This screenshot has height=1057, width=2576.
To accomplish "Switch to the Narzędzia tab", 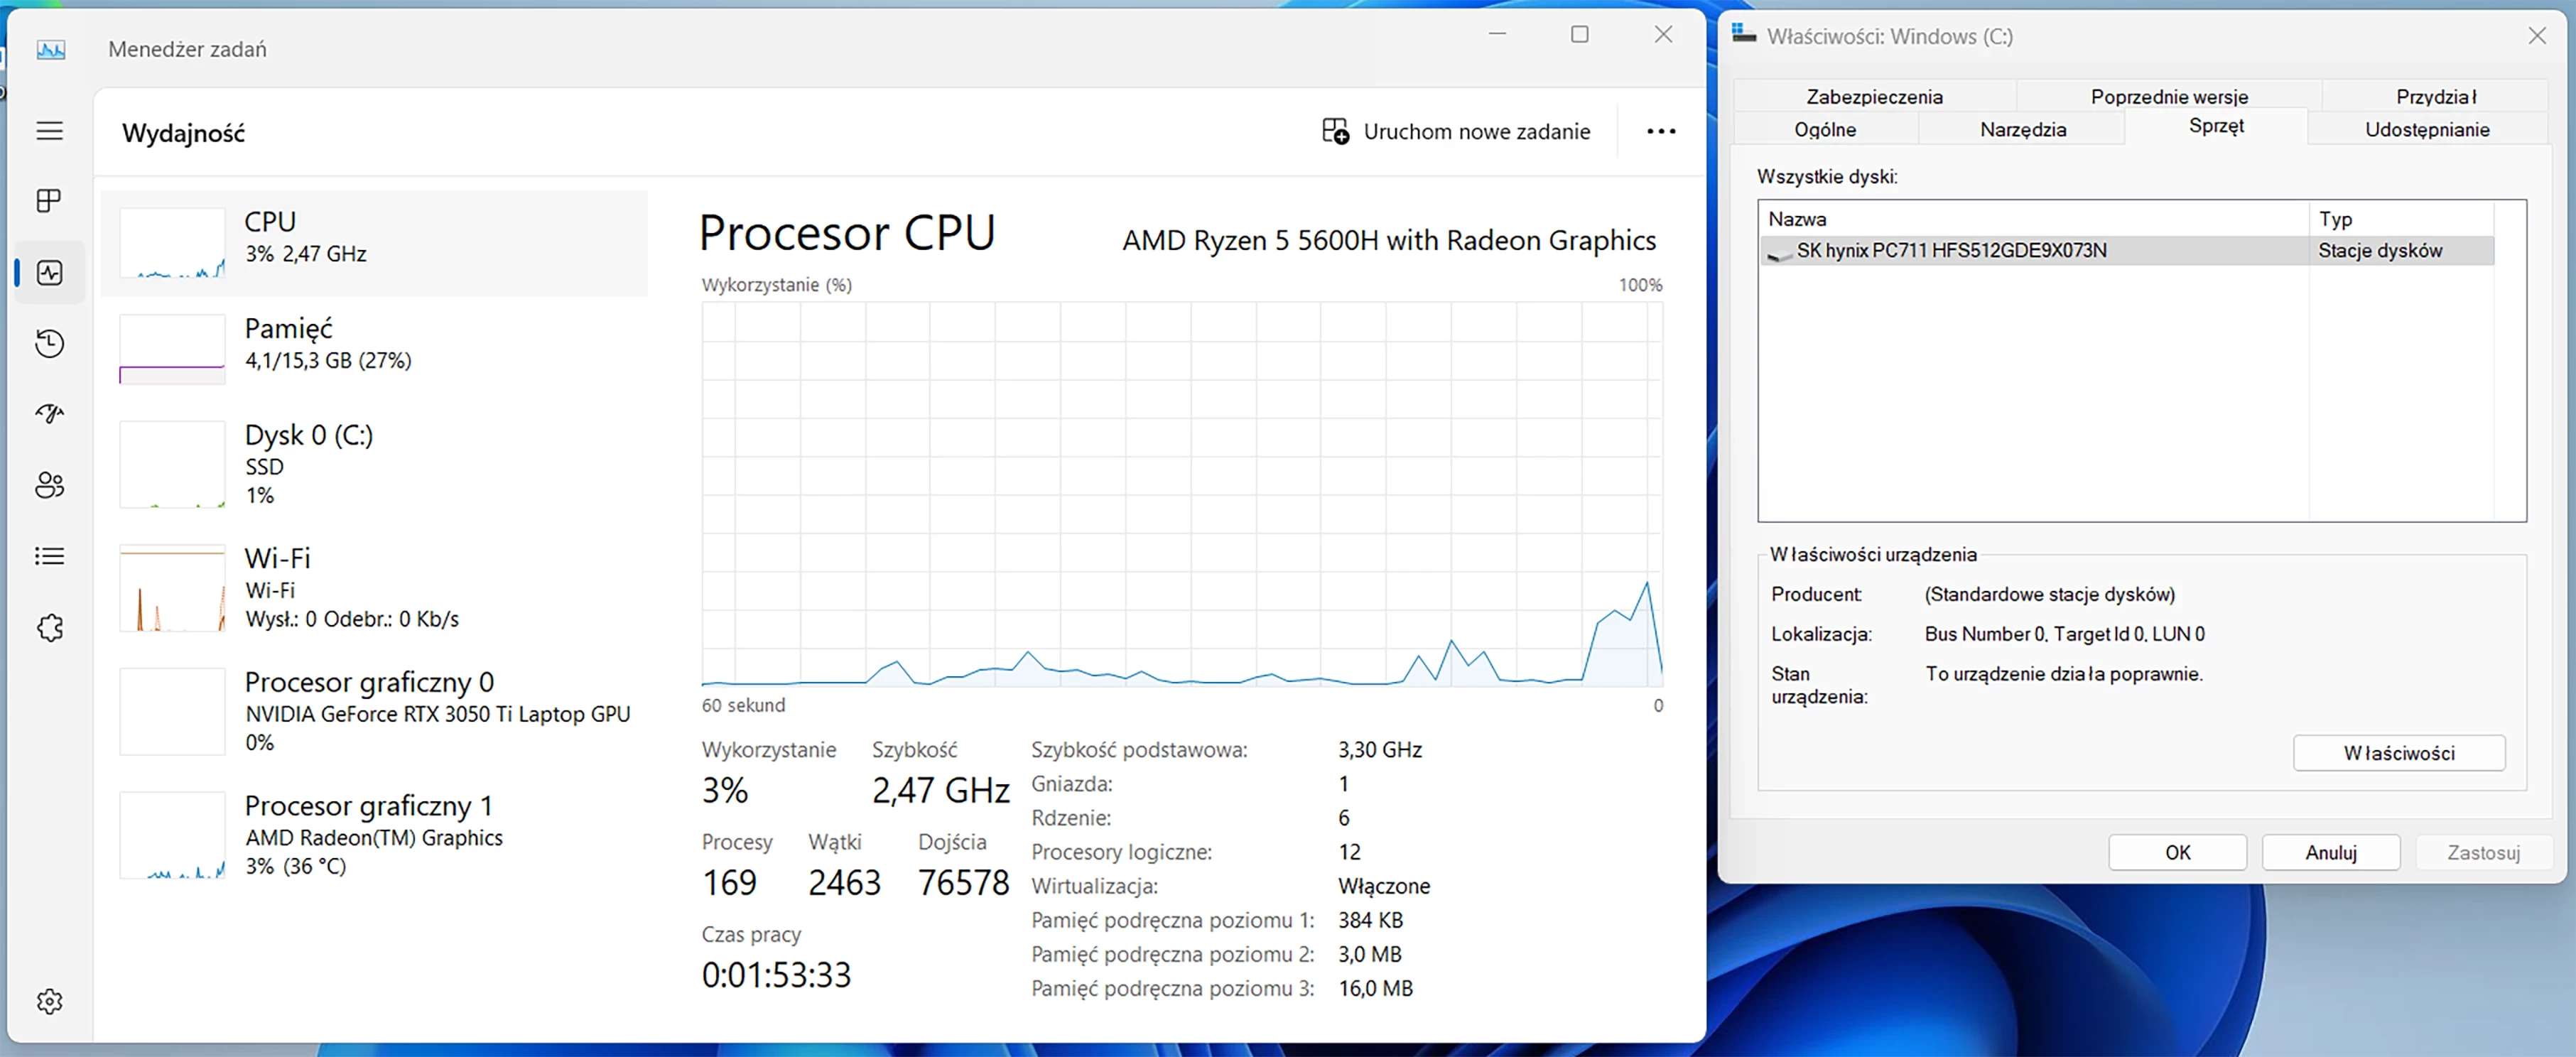I will pyautogui.click(x=2022, y=129).
